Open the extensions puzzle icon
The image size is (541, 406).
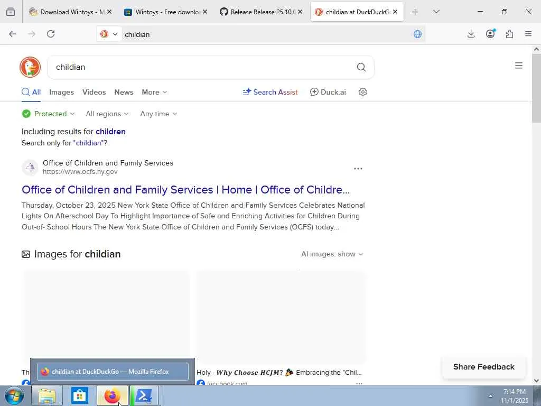[509, 34]
